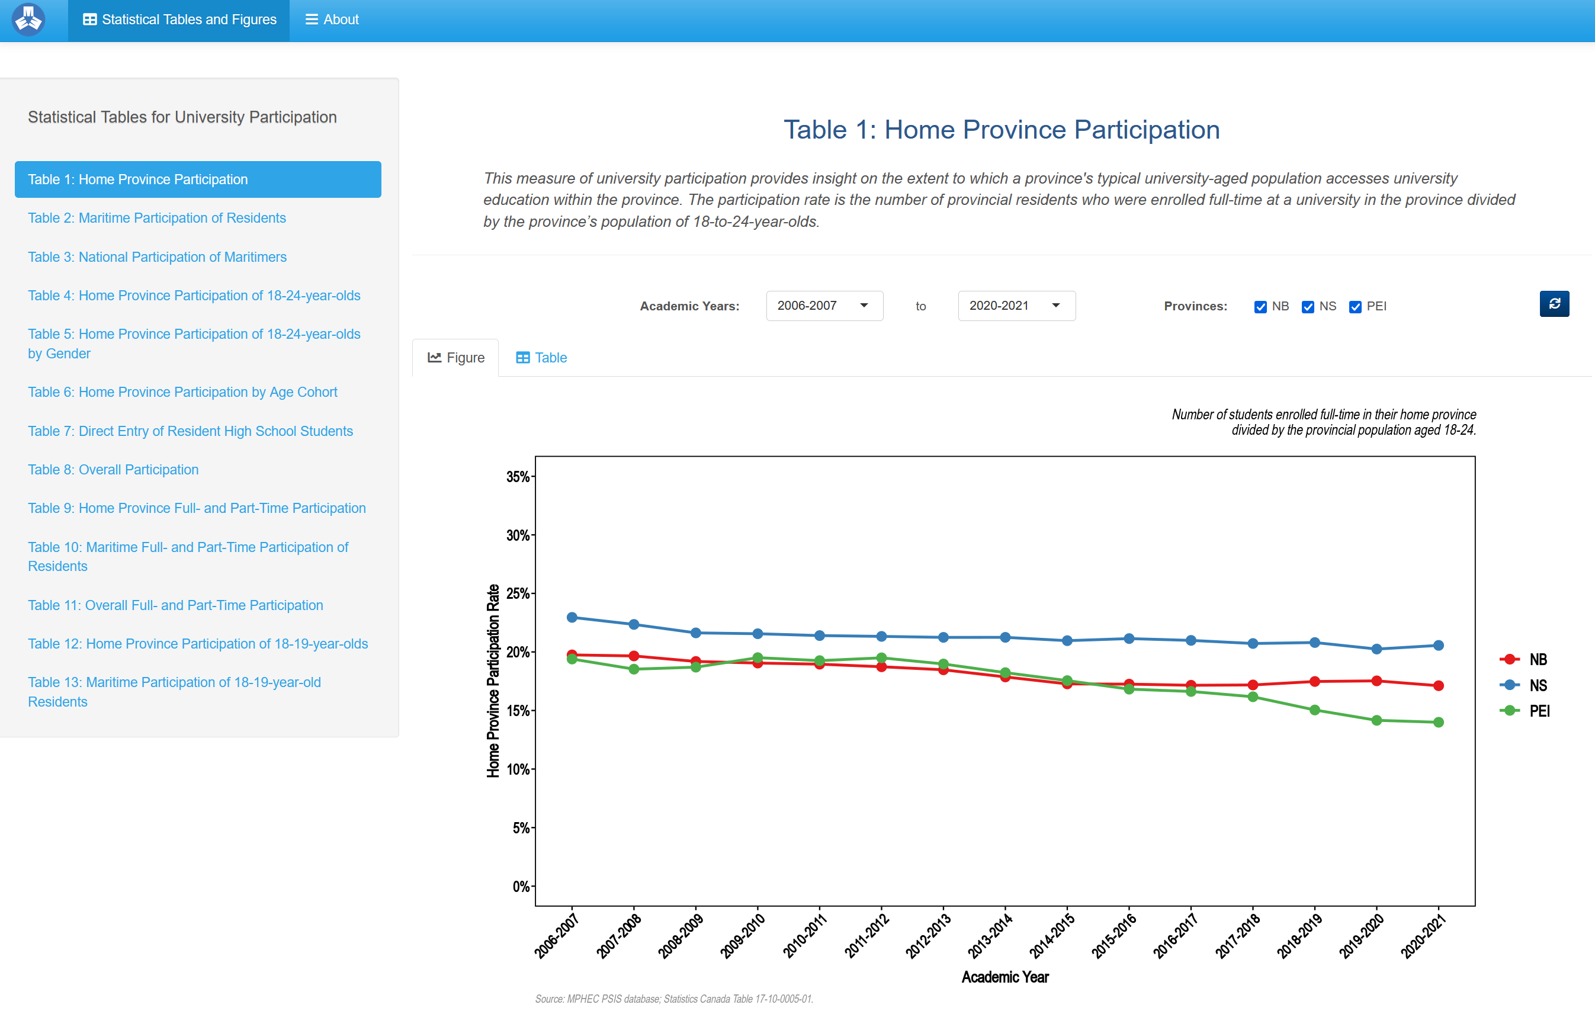The height and width of the screenshot is (1014, 1595).
Task: Open Table 12: Participation of 18-19-year-olds
Action: (x=198, y=644)
